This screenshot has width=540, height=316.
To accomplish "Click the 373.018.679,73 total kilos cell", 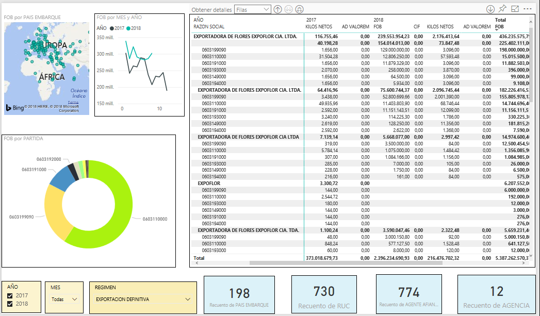I will coord(322,258).
